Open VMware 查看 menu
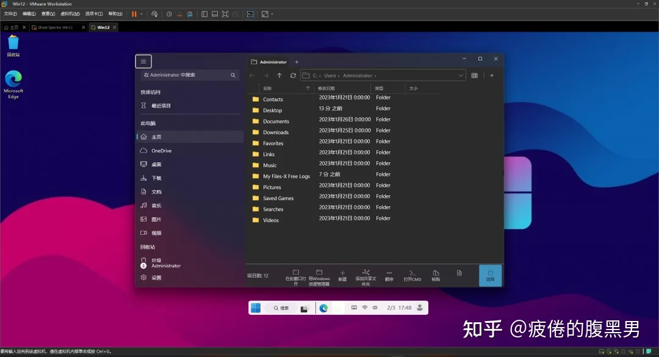659x357 pixels. pyautogui.click(x=48, y=14)
